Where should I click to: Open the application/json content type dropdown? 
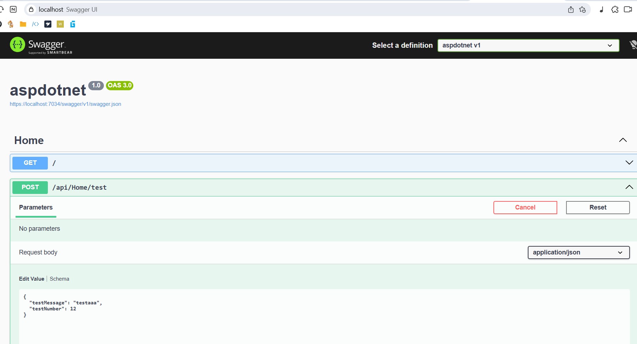[579, 252]
